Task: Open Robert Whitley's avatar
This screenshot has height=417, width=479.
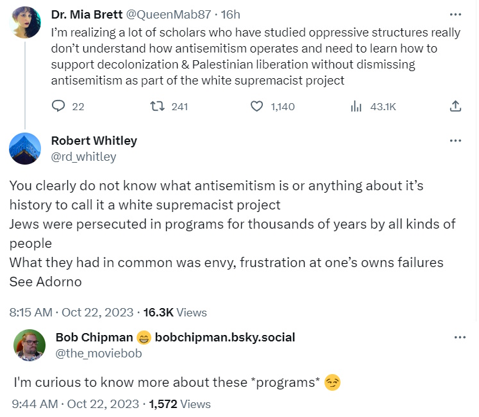Action: point(26,149)
